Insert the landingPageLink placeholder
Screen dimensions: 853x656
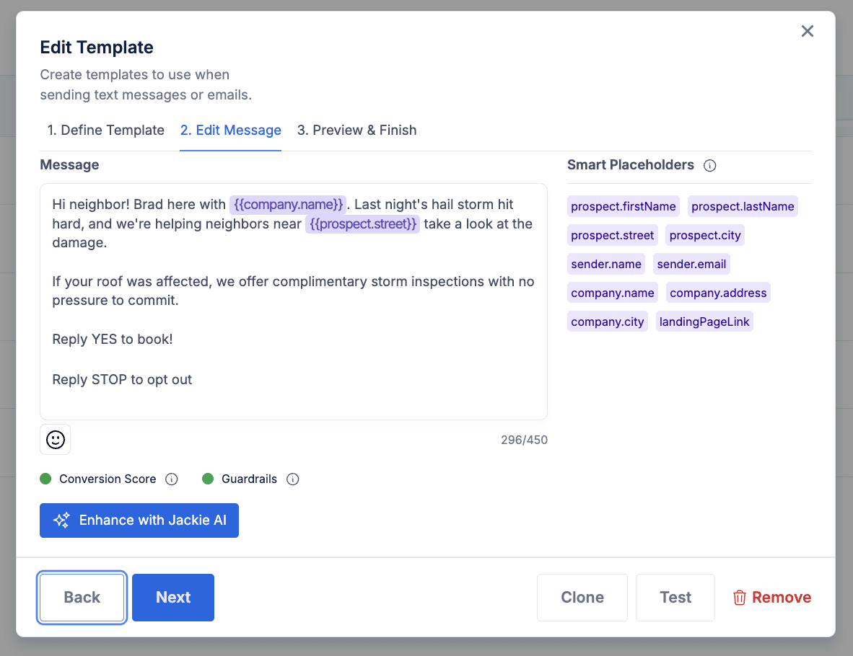pos(704,322)
